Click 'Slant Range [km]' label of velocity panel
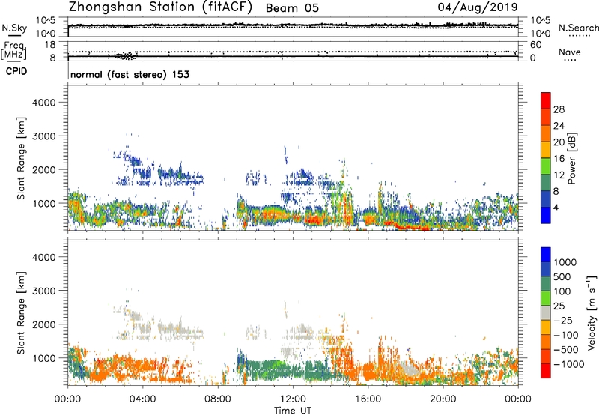Screen dimensions: 599x415 coord(21,312)
